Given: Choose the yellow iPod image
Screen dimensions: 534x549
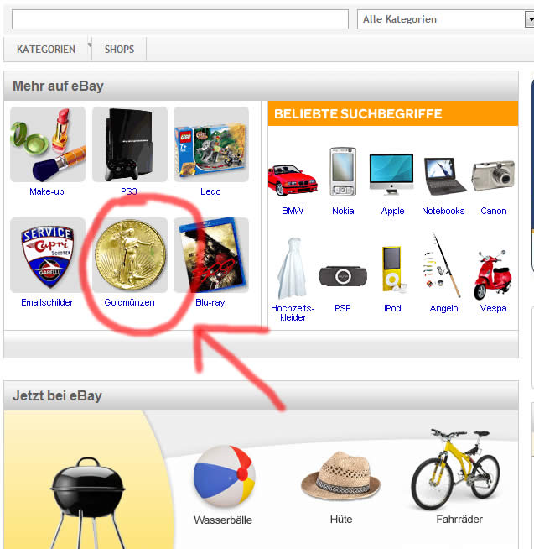Looking at the screenshot, I should [392, 269].
